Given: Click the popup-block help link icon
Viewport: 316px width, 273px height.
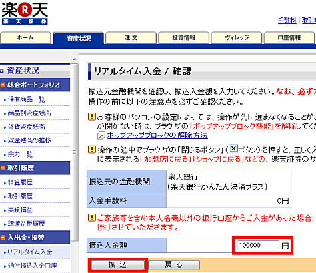Looking at the screenshot, I should coord(101,135).
